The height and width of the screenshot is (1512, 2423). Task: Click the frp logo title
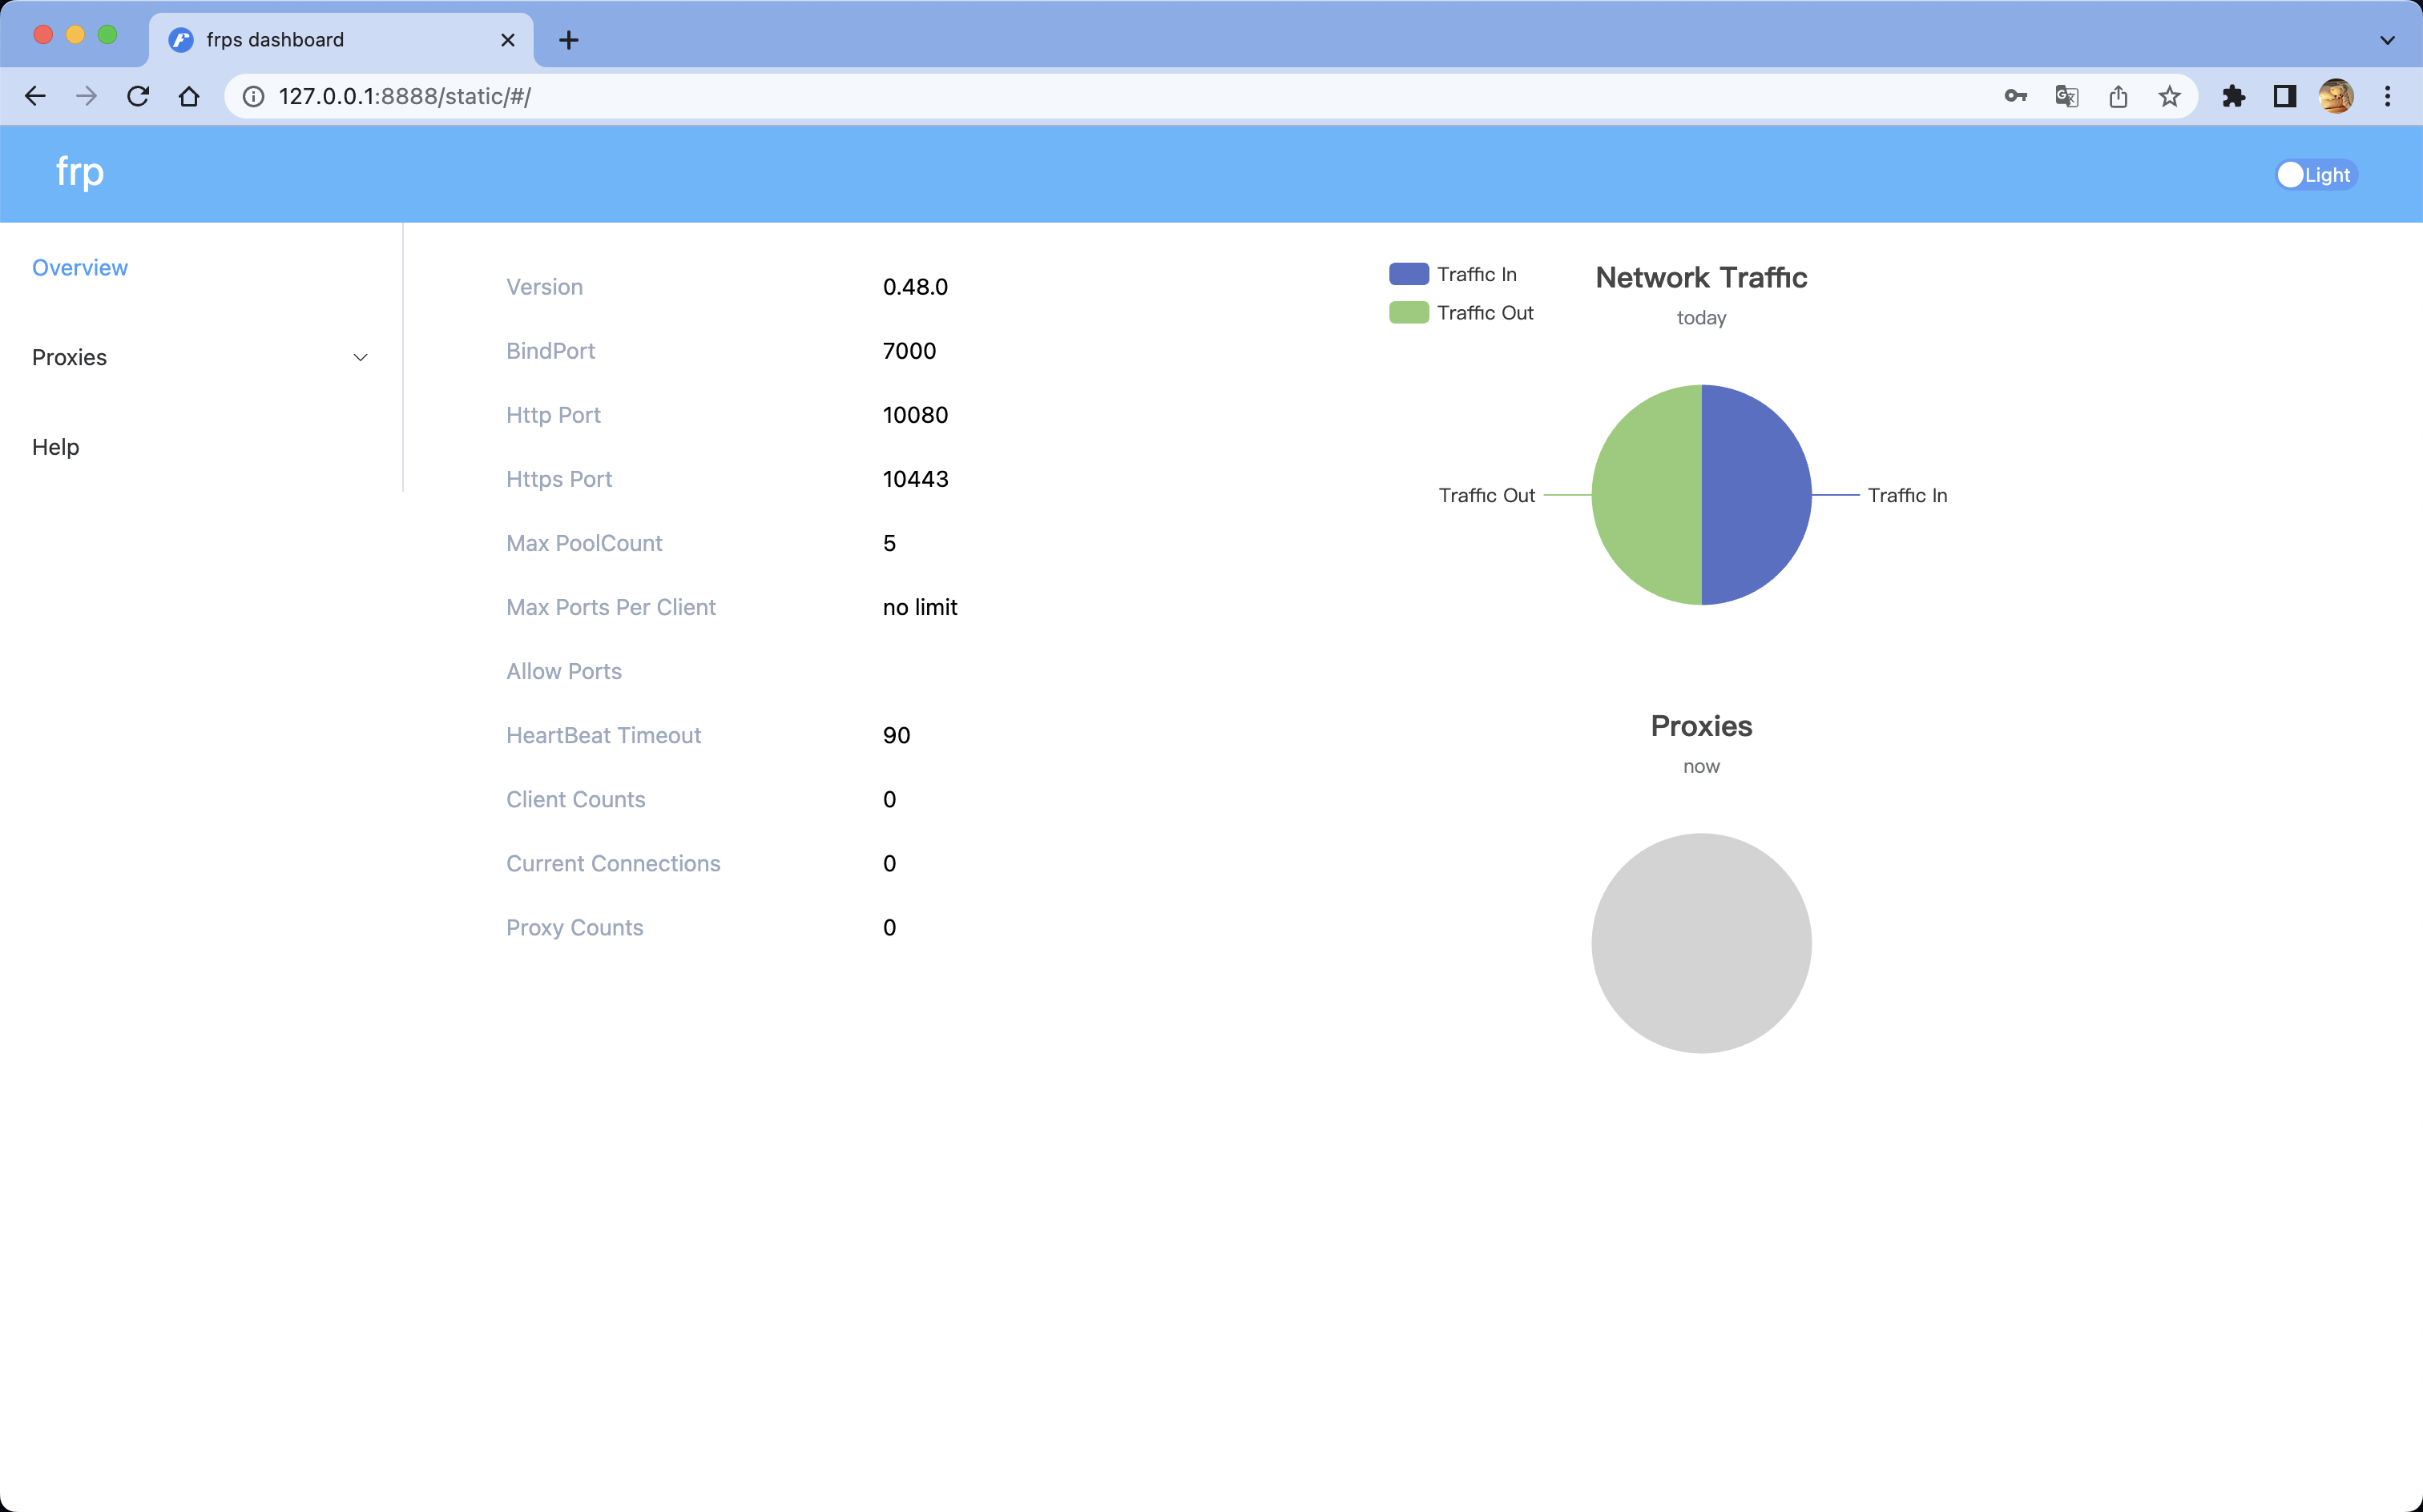[x=80, y=172]
